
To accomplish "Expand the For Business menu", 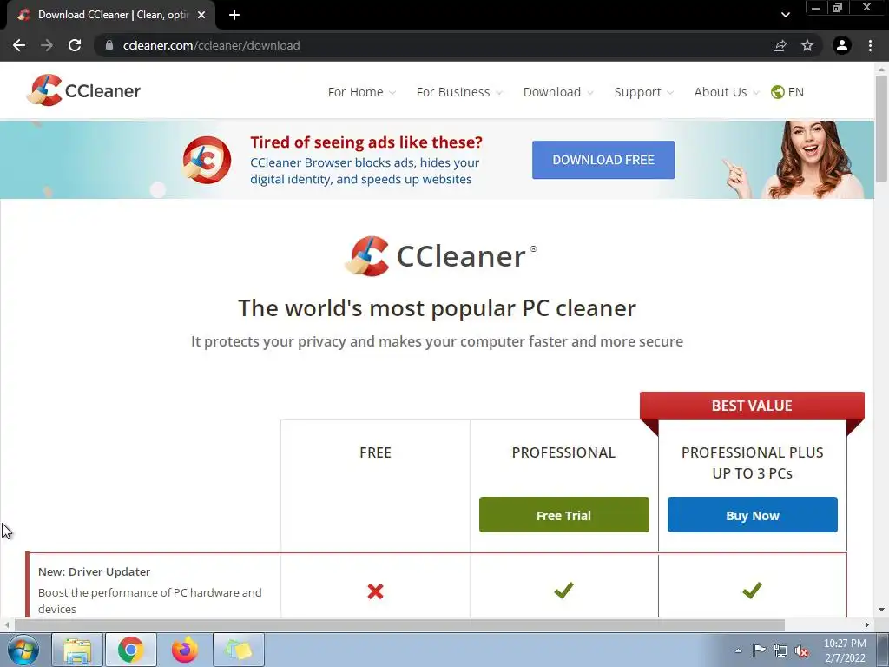I will coord(459,92).
